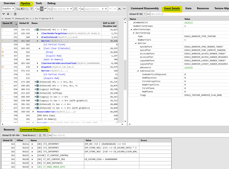Click the clipboard copy icon
The image size is (229, 169).
pos(15,14)
